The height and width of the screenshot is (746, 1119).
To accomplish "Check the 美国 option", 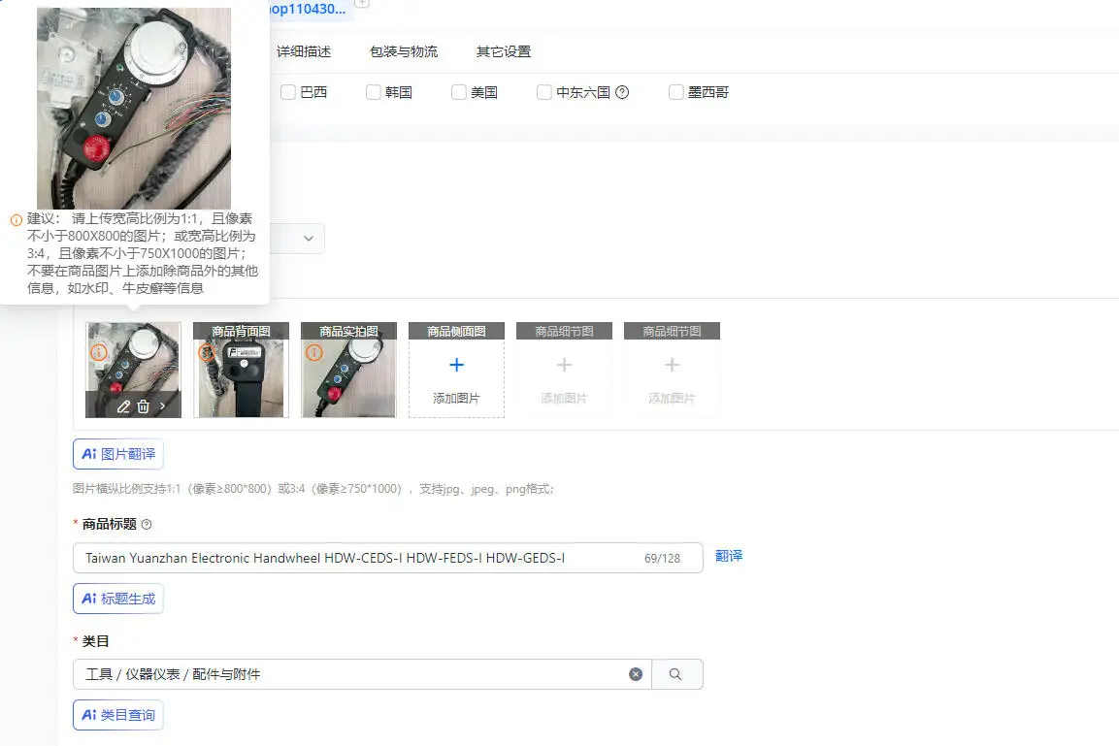I will [458, 91].
